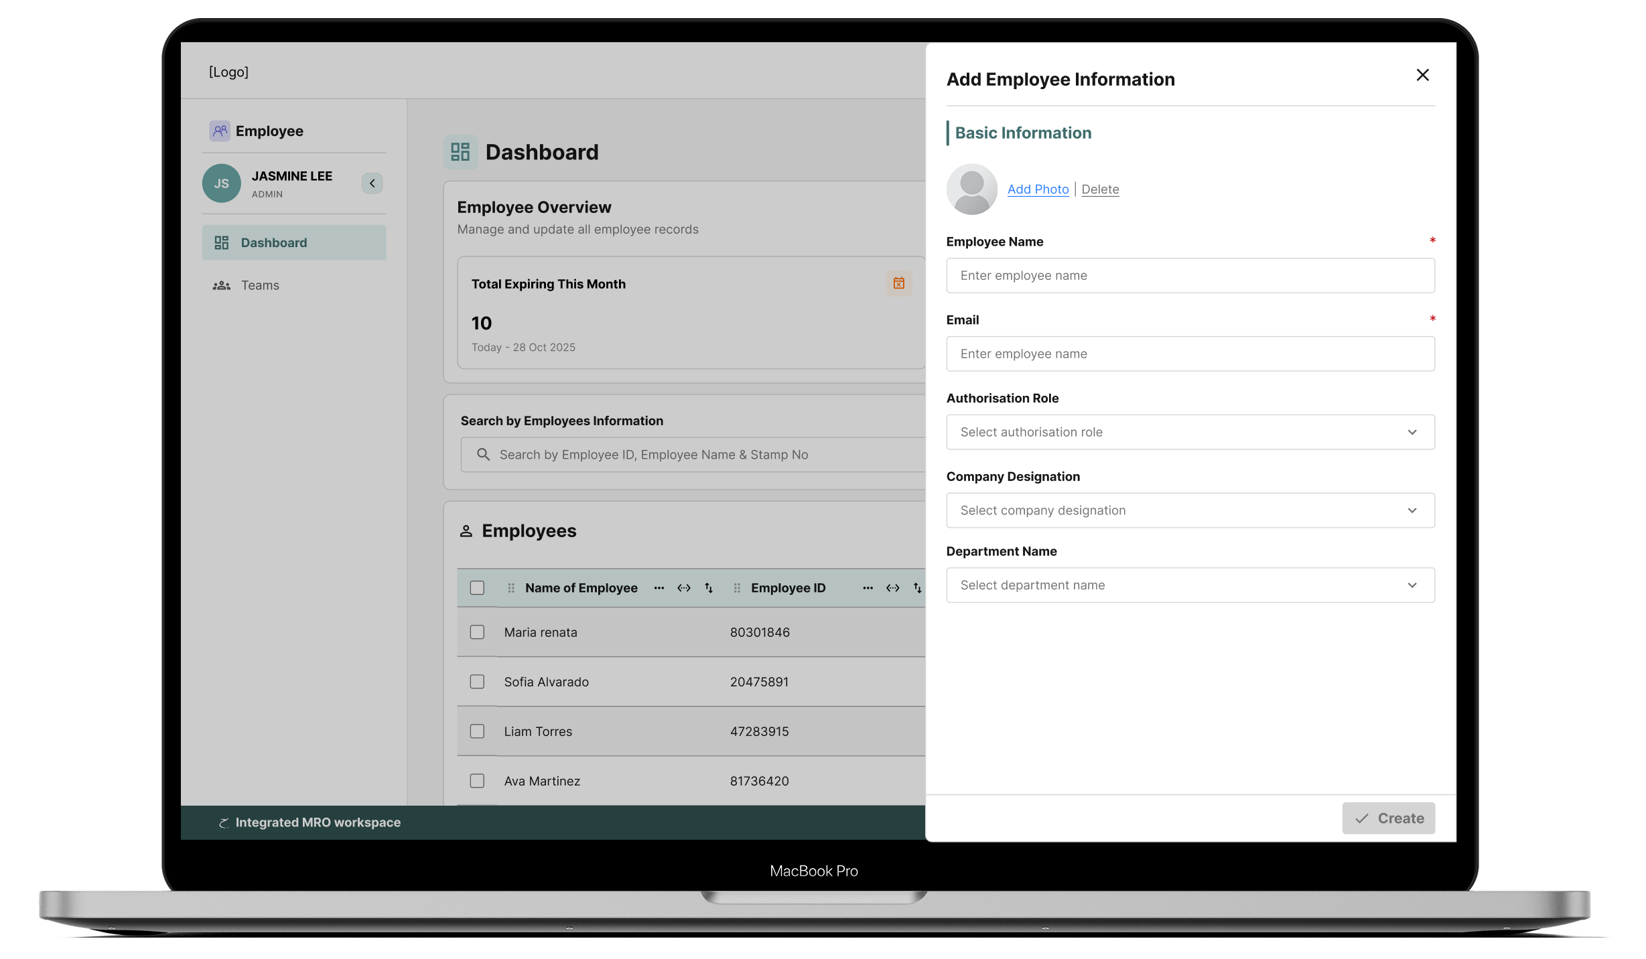Click employee ID 81736420
Screen dimensions: 1646x959
(759, 781)
